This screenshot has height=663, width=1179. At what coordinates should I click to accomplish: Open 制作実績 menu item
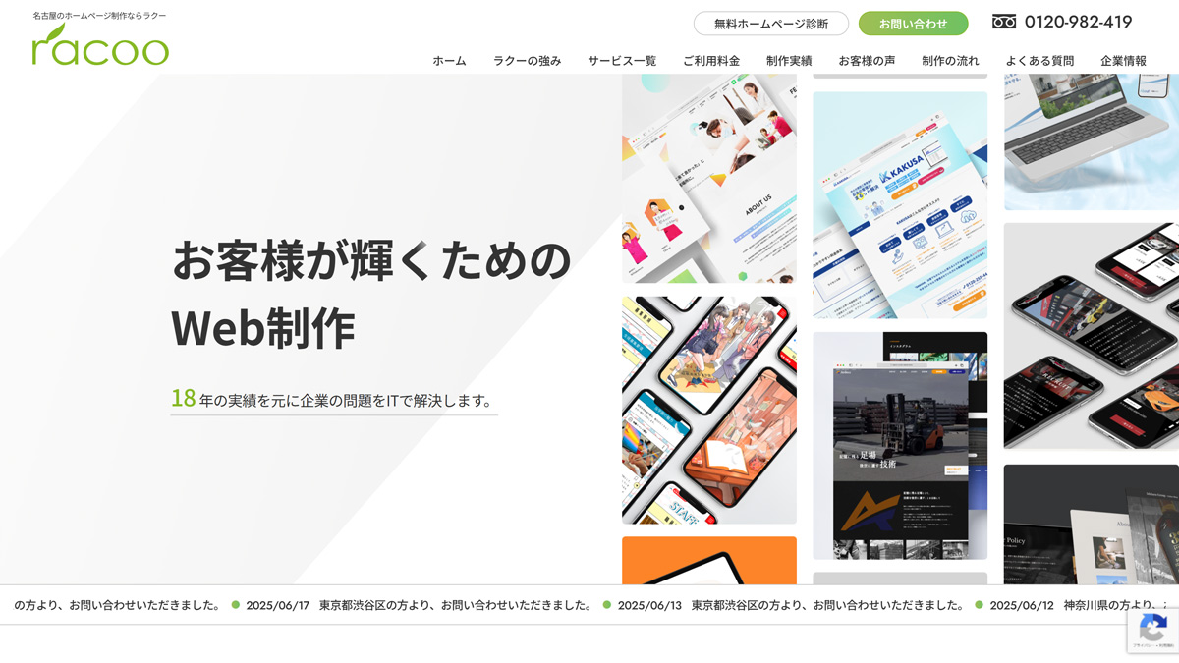point(789,61)
